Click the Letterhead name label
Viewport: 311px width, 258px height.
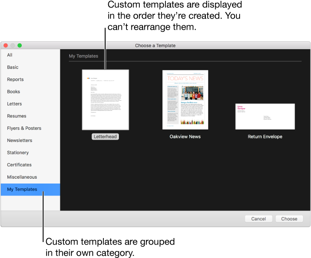[105, 137]
